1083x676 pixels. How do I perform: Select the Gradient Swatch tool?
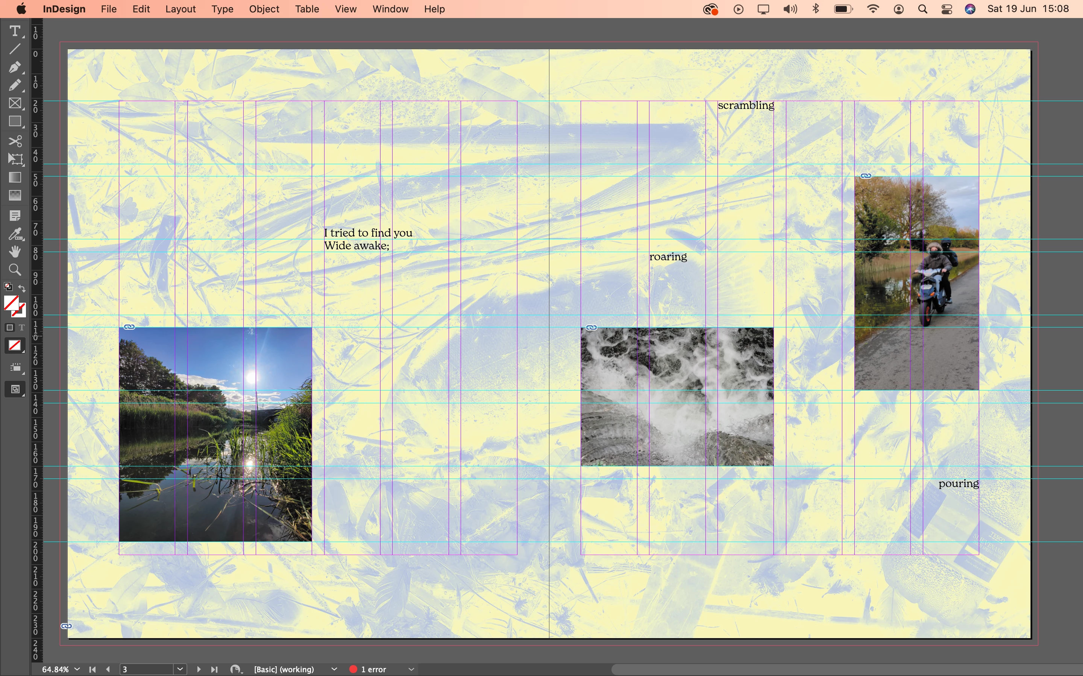[x=15, y=178]
